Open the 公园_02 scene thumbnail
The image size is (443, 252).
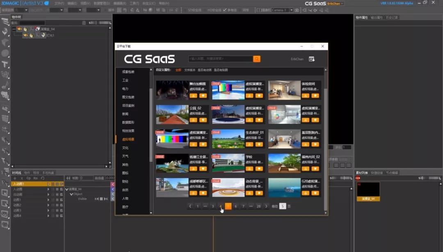(x=172, y=115)
